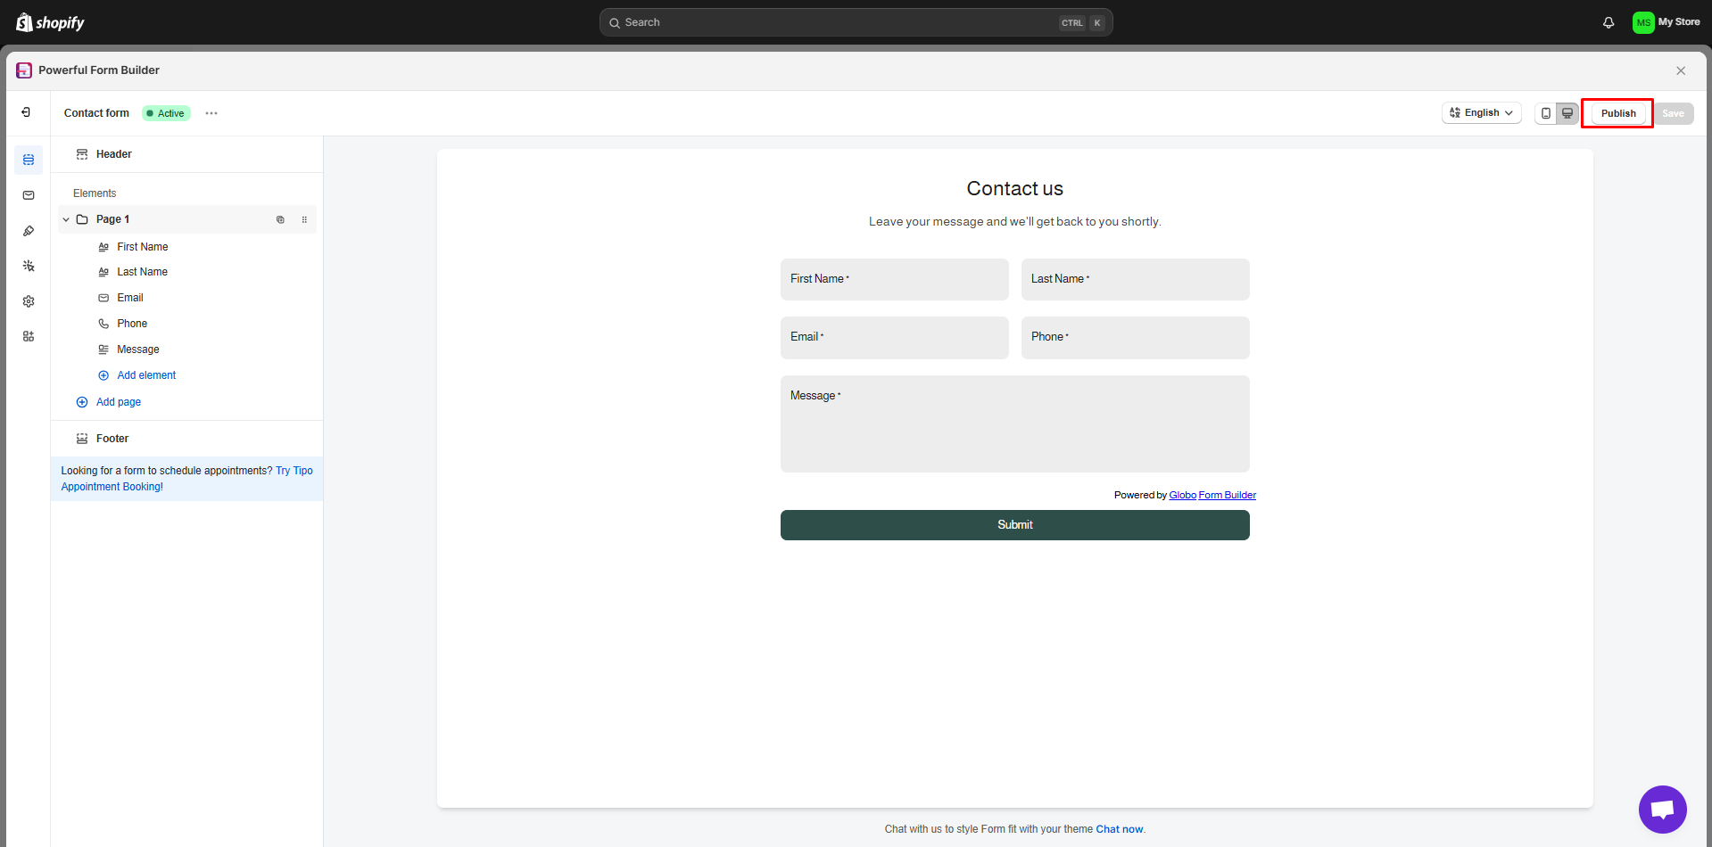
Task: Open the mail notifications sidebar icon
Action: pyautogui.click(x=29, y=195)
